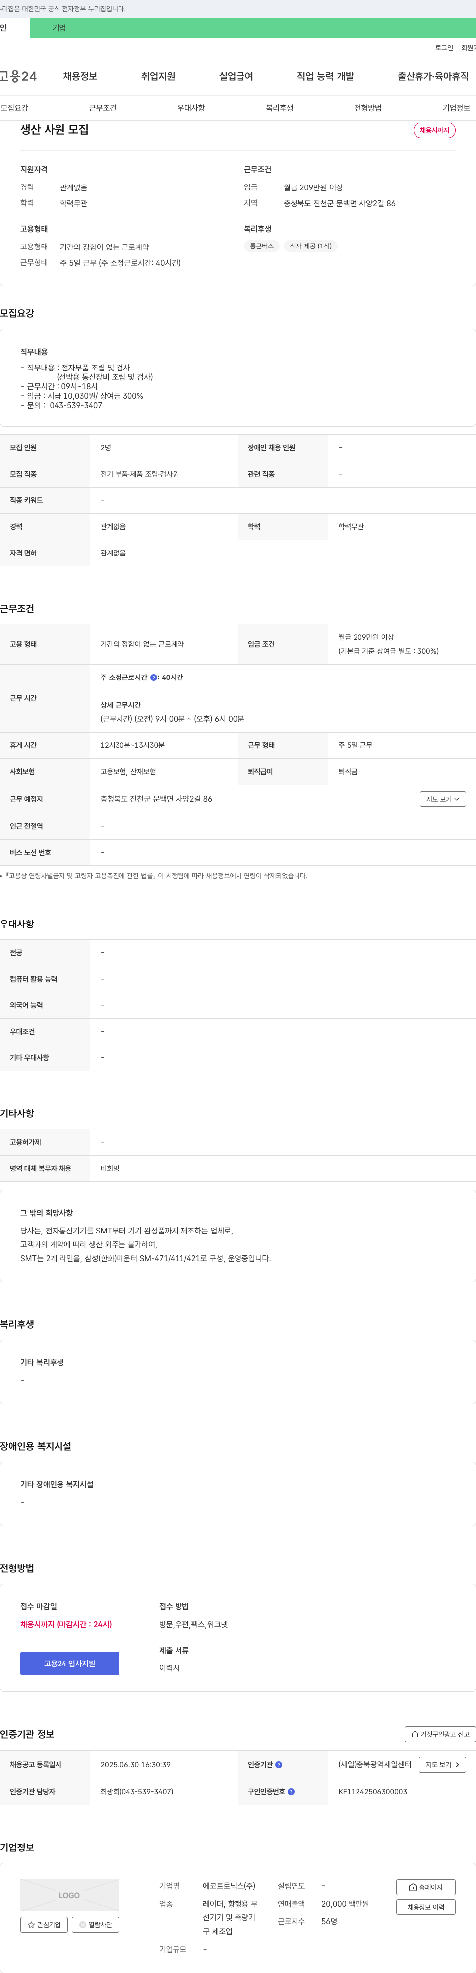Open the company 홈페이지 button
The width and height of the screenshot is (476, 1973).
(425, 1886)
